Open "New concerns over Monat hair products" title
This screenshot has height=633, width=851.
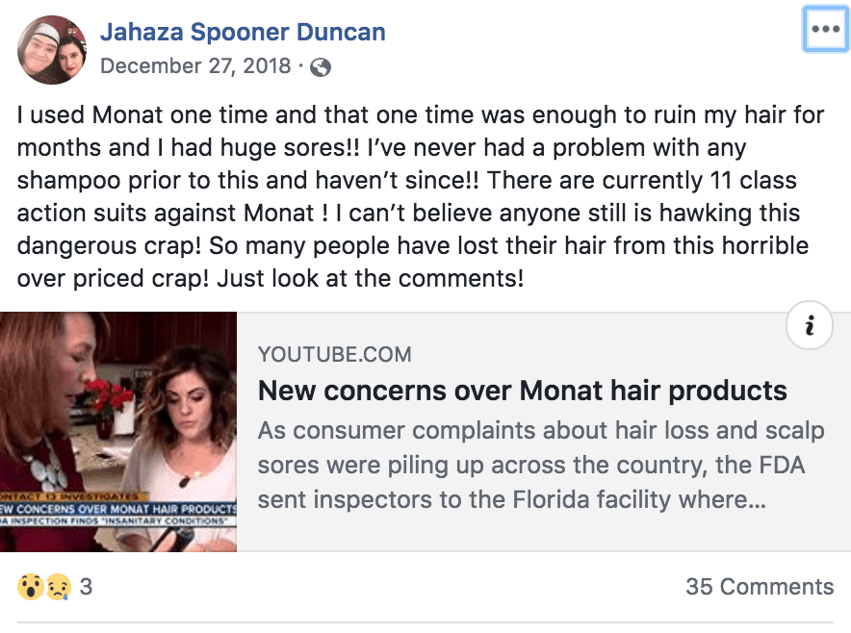523,391
